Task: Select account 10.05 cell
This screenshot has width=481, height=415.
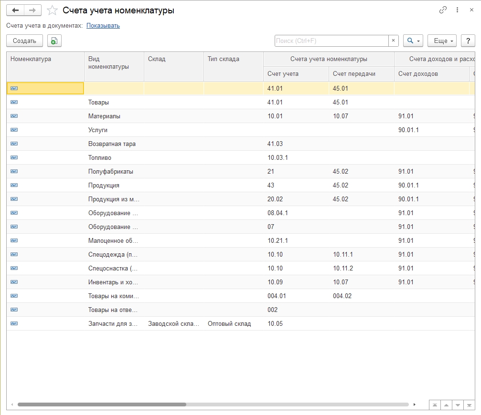Action: pos(296,323)
